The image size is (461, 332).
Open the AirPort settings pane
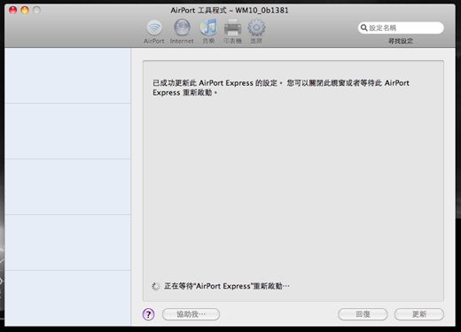154,31
